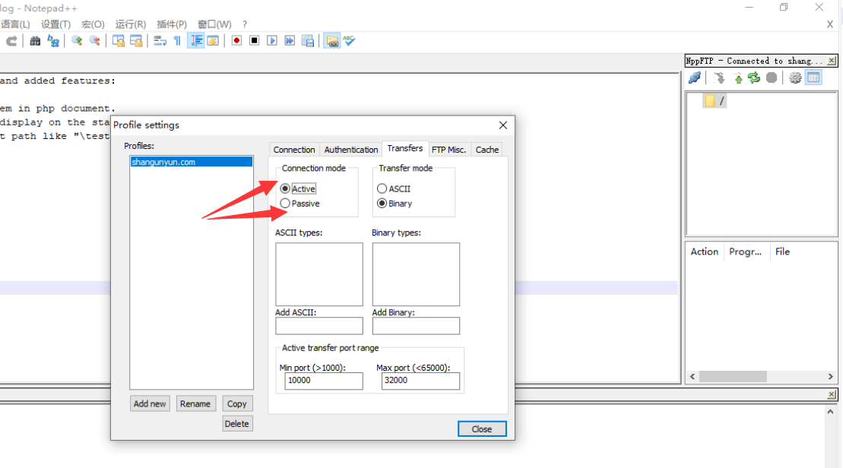Screen dimensions: 843x468
Task: Click the Zoom in magnifier icon
Action: 77,41
